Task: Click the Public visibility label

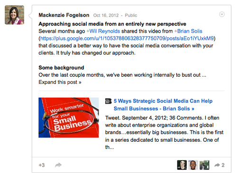Action: 131,15
